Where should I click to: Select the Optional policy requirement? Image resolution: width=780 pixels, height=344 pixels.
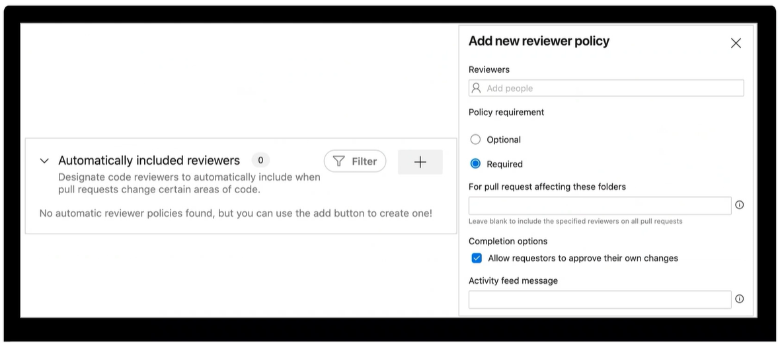point(475,140)
